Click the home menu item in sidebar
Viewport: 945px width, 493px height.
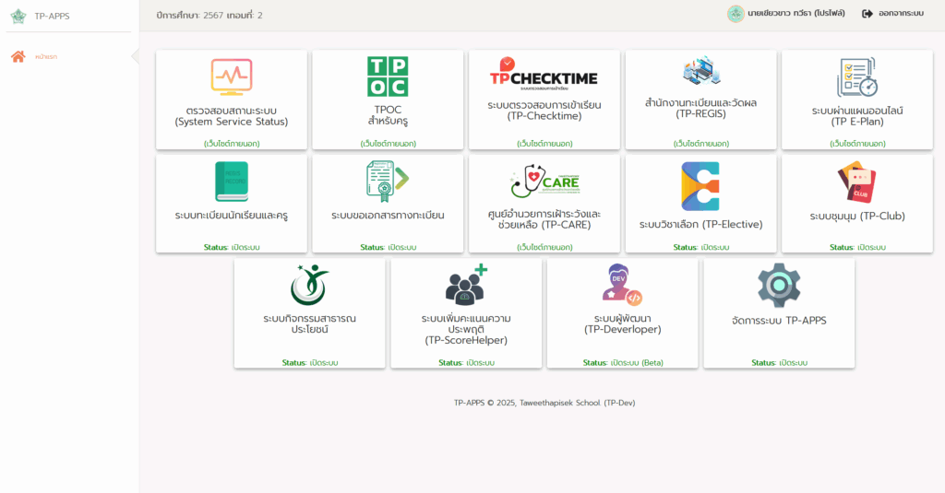point(46,57)
